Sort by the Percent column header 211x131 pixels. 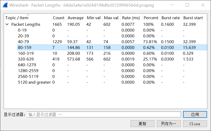tap(151, 18)
